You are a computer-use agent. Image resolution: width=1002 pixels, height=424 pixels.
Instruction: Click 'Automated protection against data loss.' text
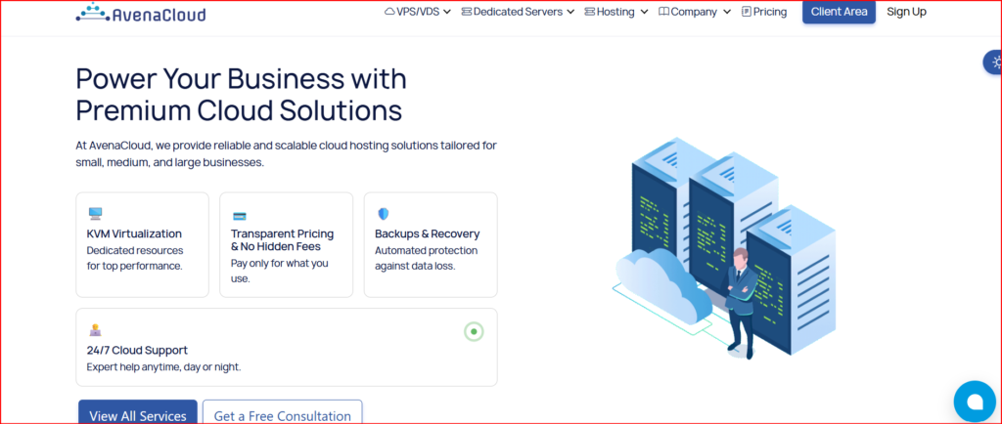[427, 258]
